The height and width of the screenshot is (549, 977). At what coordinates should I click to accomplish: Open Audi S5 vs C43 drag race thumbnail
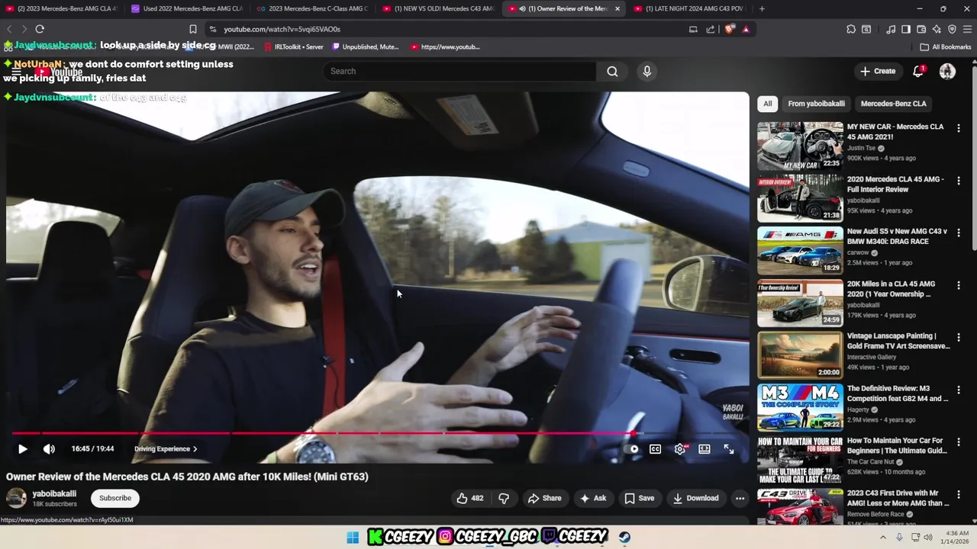[800, 250]
